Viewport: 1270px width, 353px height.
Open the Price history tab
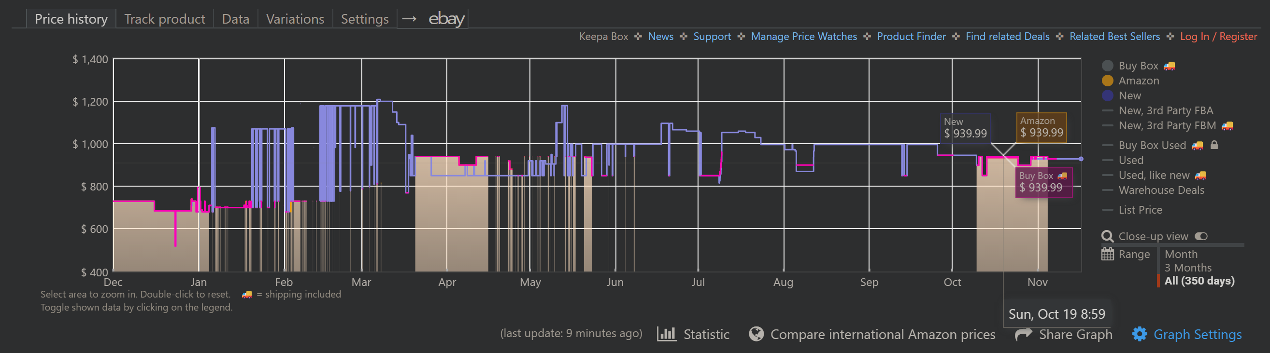click(71, 19)
